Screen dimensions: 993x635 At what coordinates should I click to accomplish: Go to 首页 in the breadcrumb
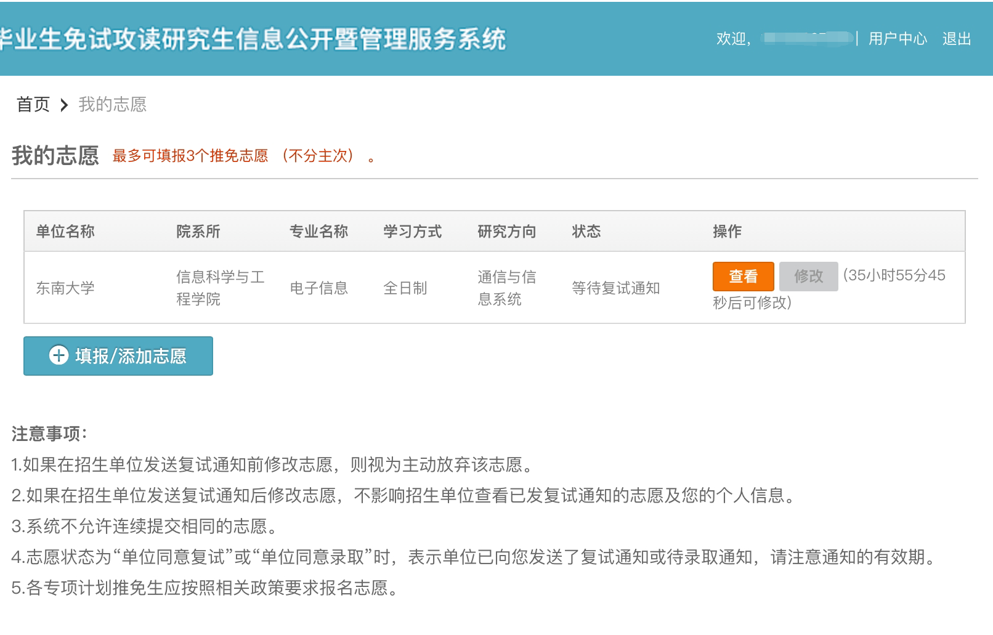33,105
